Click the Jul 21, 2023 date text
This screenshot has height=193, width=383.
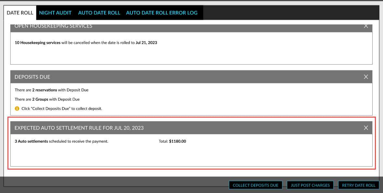147,43
